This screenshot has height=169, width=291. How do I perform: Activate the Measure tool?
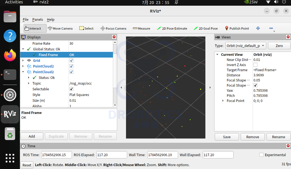[141, 28]
